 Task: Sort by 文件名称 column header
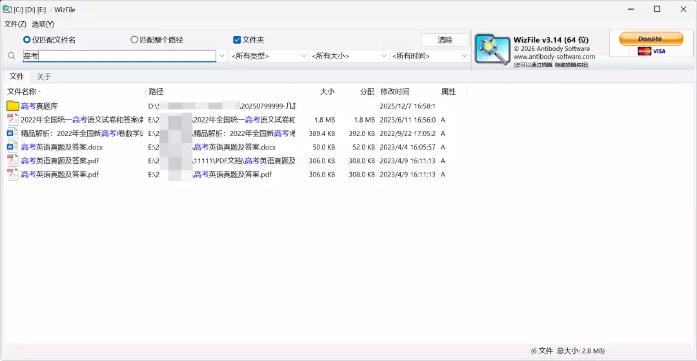tap(75, 92)
